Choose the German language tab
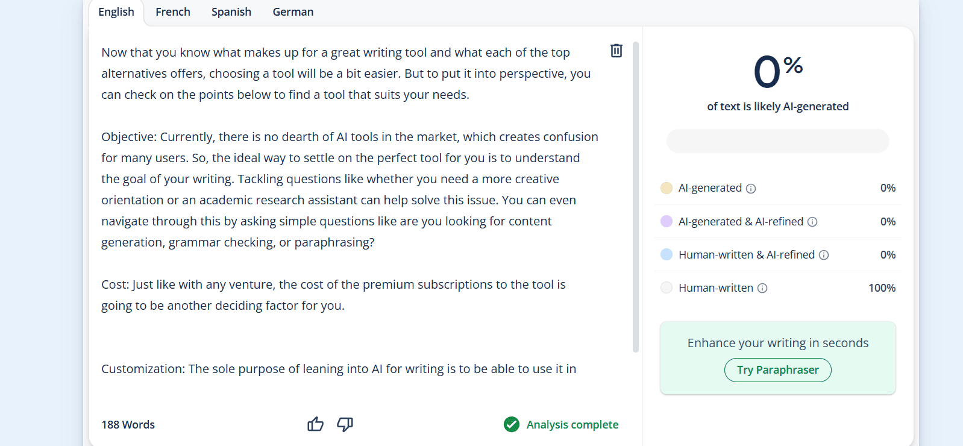Image resolution: width=963 pixels, height=446 pixels. [293, 12]
